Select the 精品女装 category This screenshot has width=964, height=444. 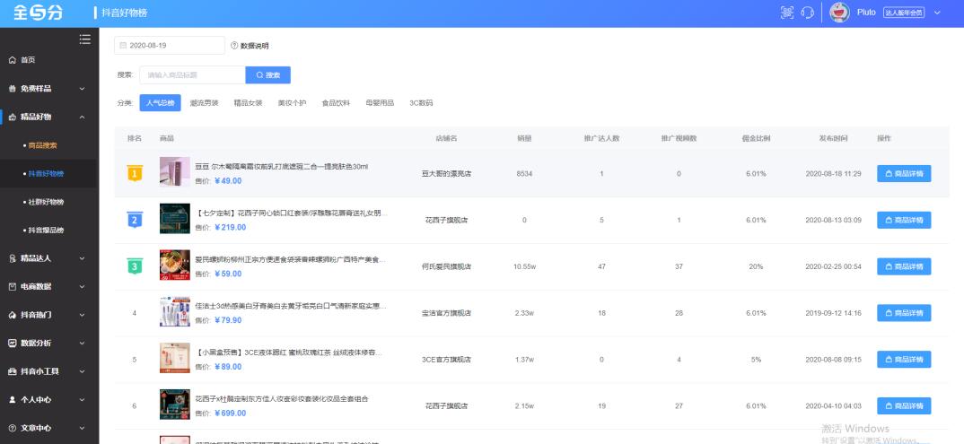[248, 103]
